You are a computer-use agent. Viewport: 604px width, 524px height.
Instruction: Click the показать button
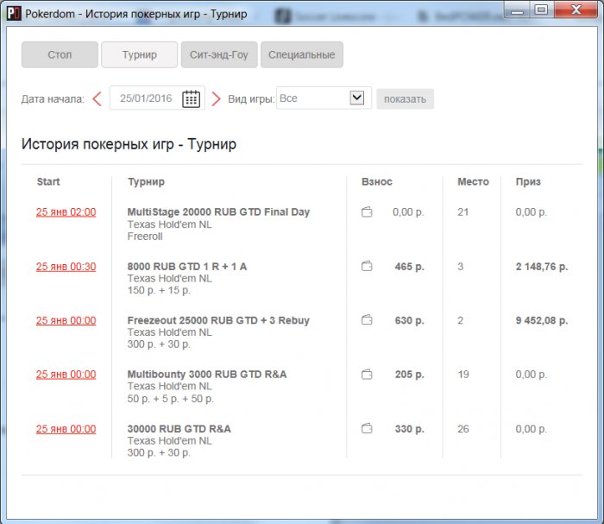[x=405, y=99]
